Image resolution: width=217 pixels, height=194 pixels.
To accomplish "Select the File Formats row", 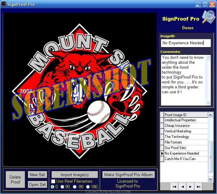I will pyautogui.click(x=186, y=142).
